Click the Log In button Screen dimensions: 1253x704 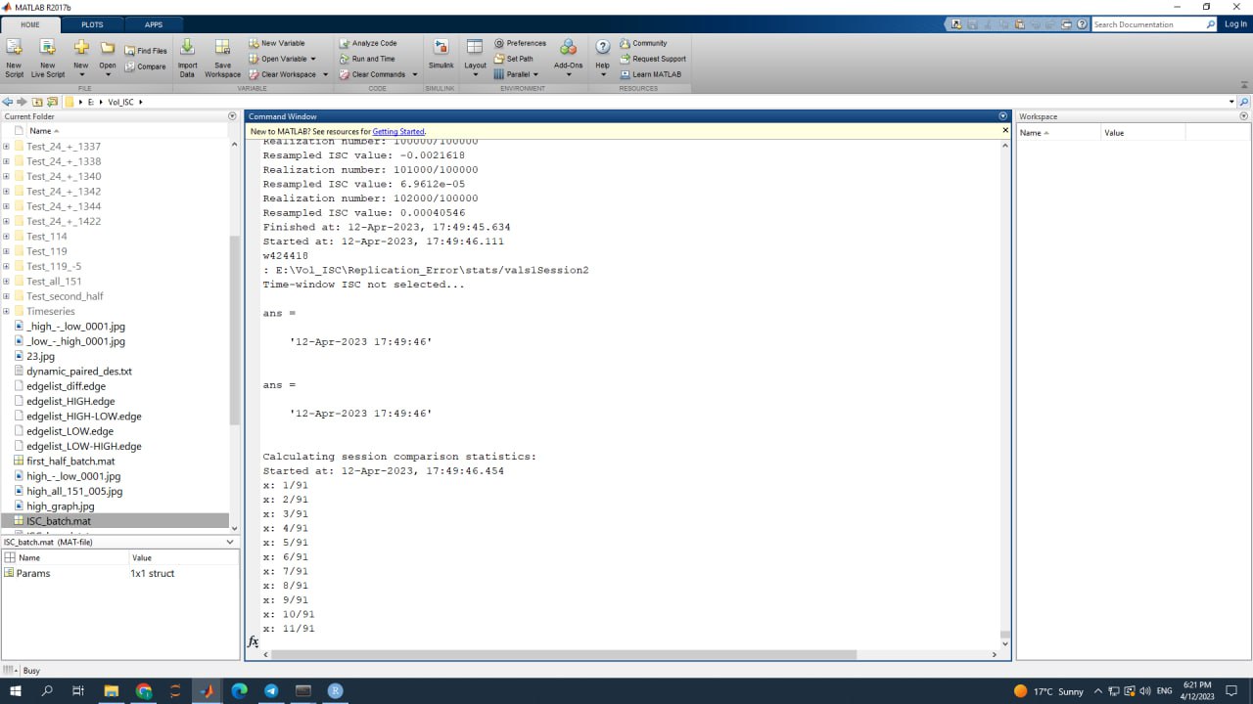point(1235,24)
